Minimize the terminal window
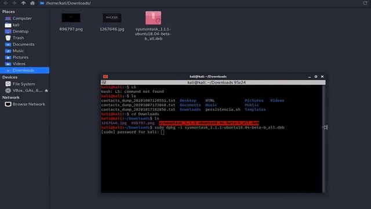The width and height of the screenshot is (371, 209). 310,77
